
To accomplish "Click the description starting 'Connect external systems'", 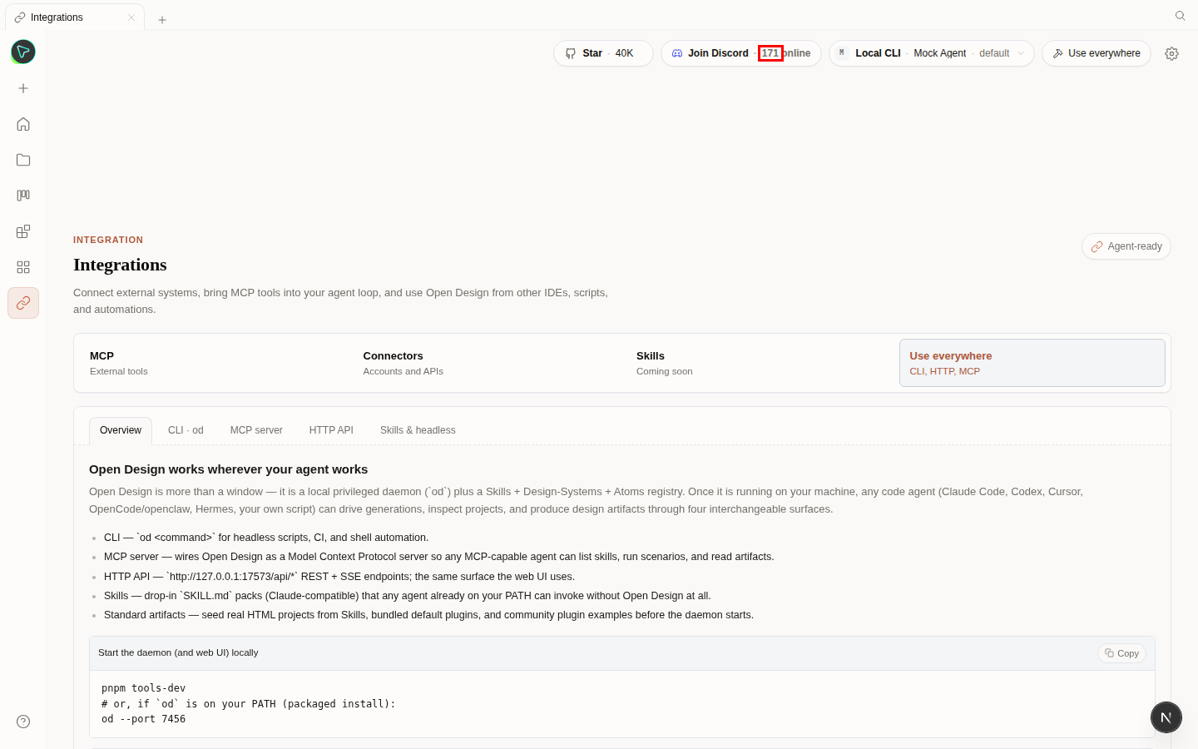I will 340,301.
